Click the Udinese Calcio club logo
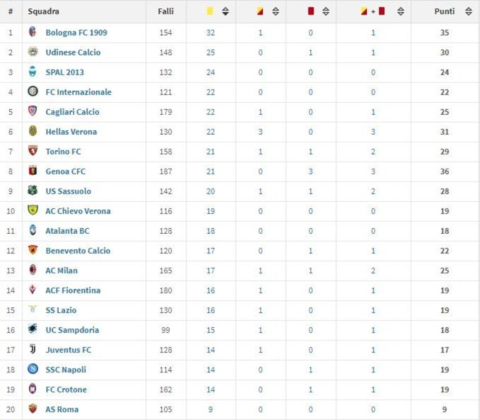Screen dimensions: 480x420 point(33,51)
